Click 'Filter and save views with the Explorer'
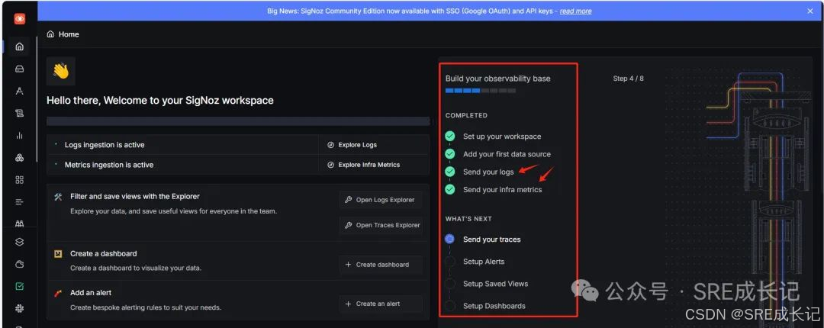Image resolution: width=824 pixels, height=328 pixels. tap(135, 197)
